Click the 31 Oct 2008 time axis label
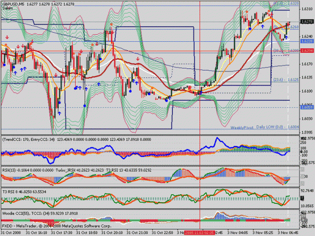This screenshot has height=236, width=315. [11, 233]
